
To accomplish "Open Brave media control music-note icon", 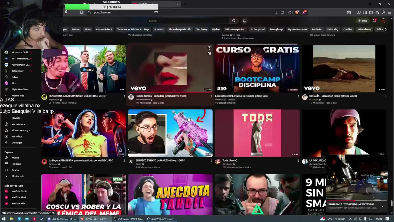I will (x=359, y=12).
